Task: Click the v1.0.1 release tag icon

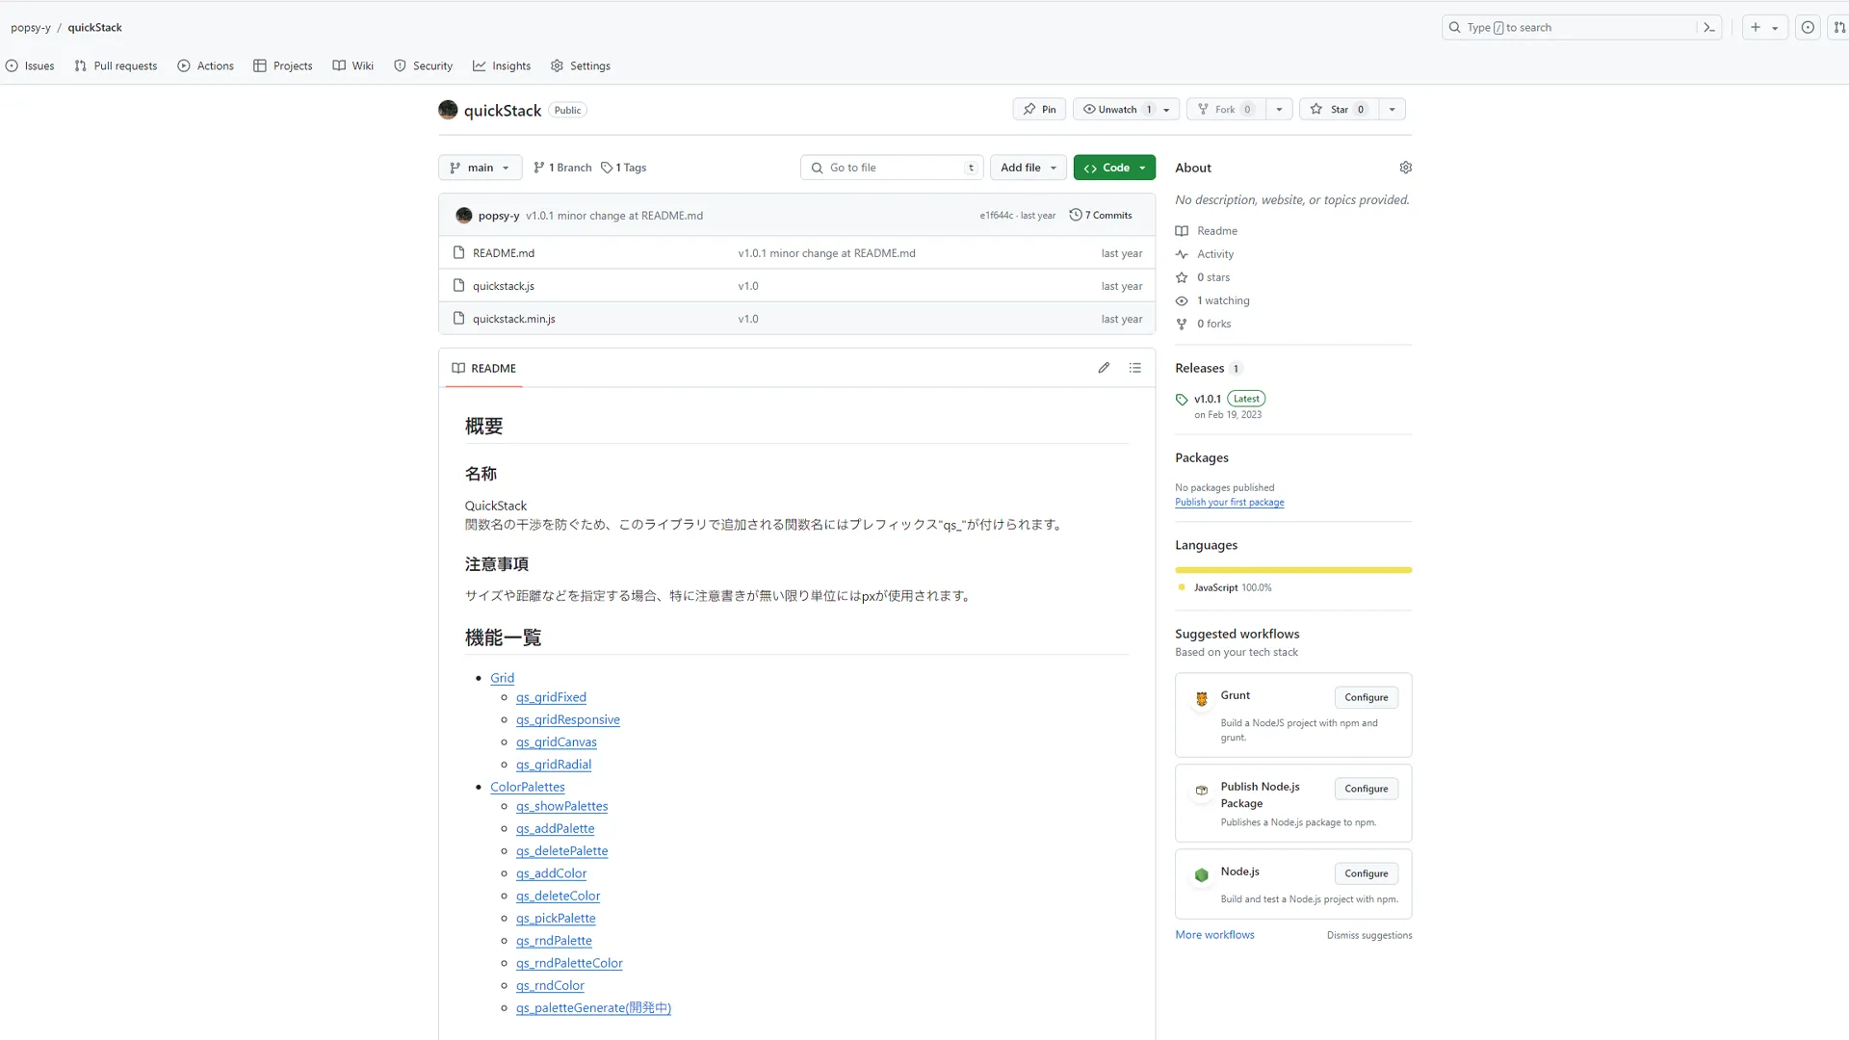Action: pyautogui.click(x=1182, y=400)
